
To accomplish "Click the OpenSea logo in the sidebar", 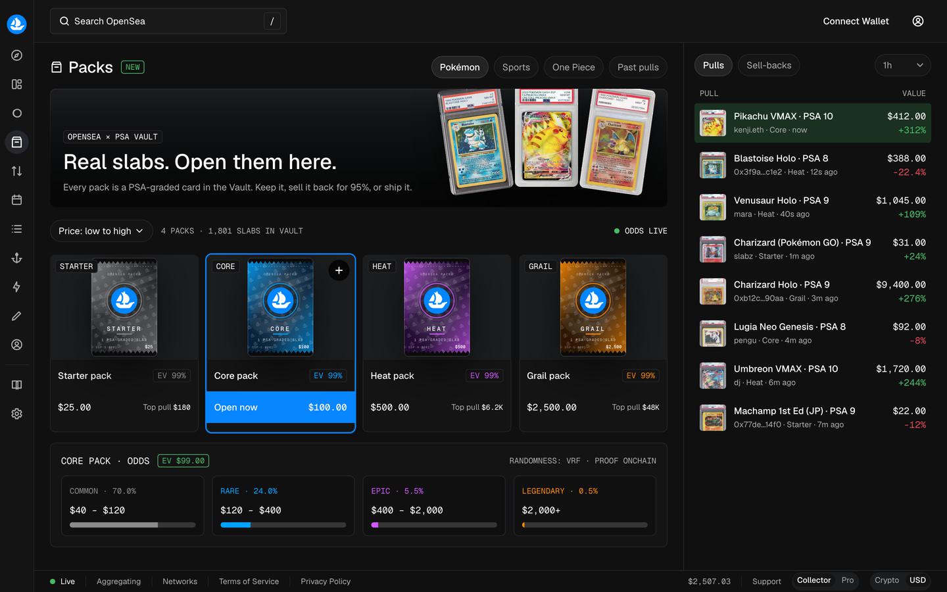I will tap(16, 24).
